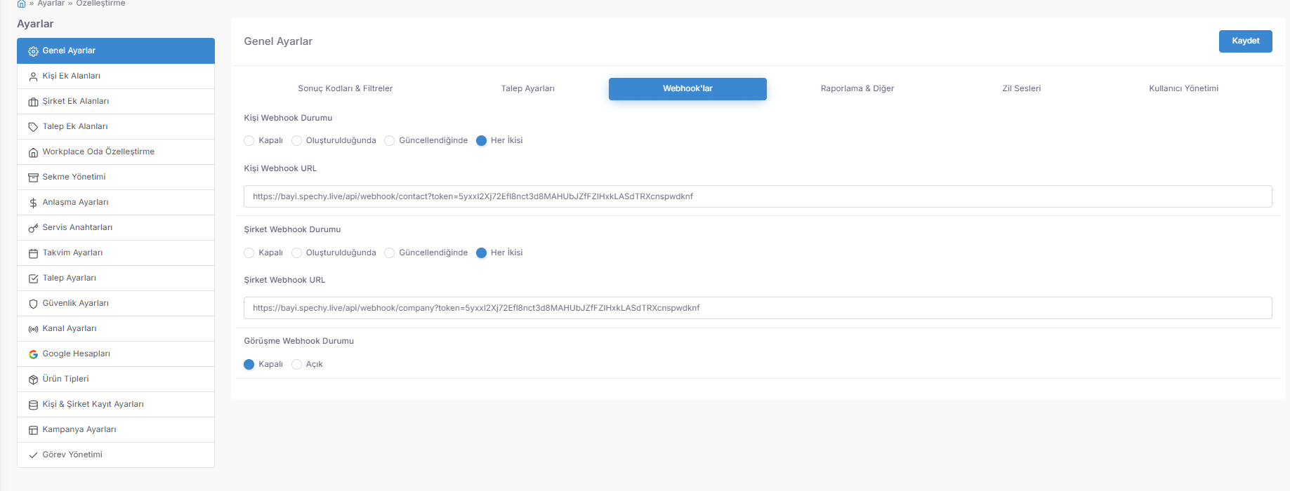Open the Kullanıcı Yönetimi tab
1290x491 pixels.
click(1183, 88)
